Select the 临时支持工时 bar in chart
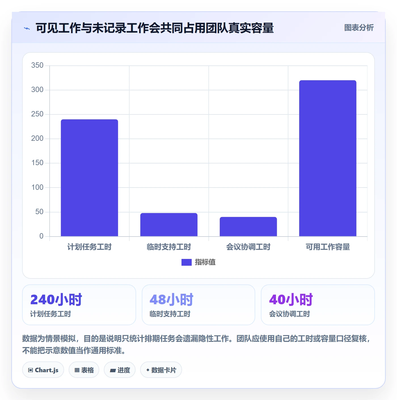 169,225
